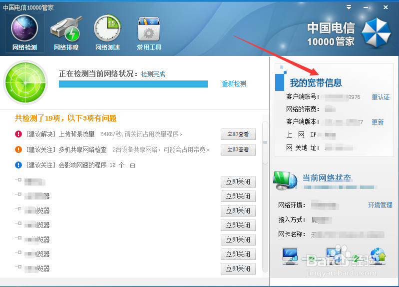Click the blue info icon for 会影响网速的程序
The width and height of the screenshot is (399, 287).
click(x=18, y=165)
